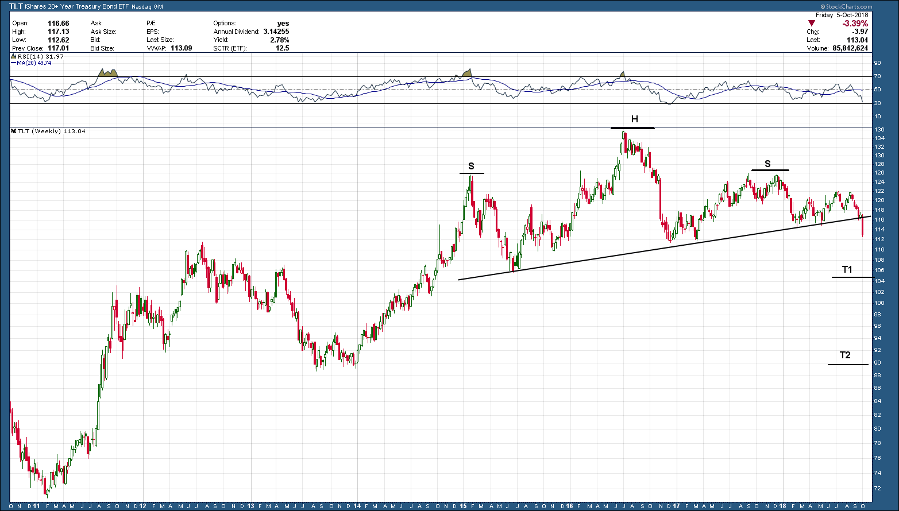Click the Yield value 2.78%

280,40
